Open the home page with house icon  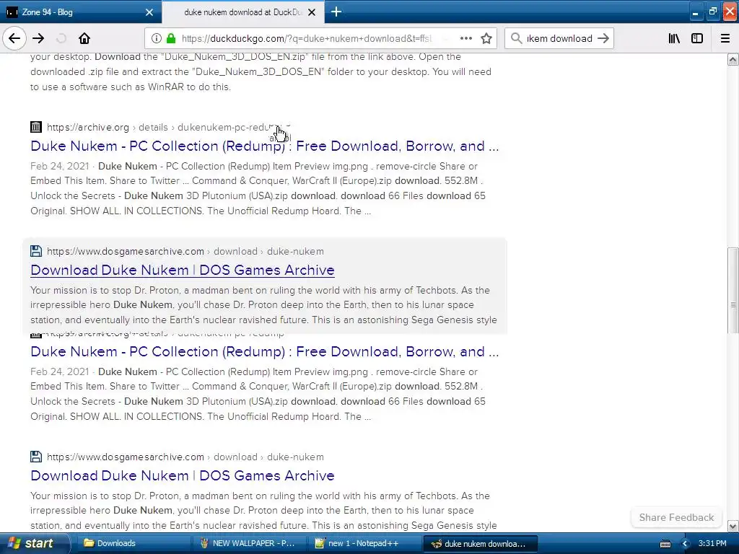pyautogui.click(x=84, y=38)
